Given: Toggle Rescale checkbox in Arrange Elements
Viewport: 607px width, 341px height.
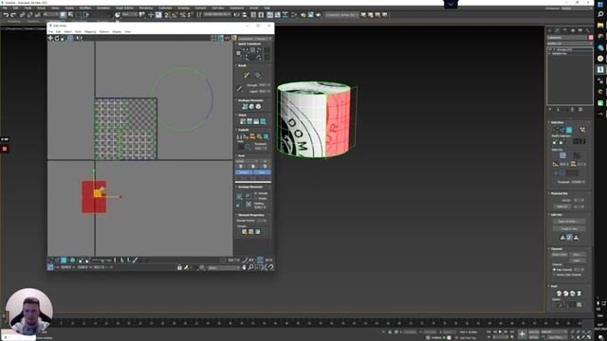Looking at the screenshot, I should coord(256,193).
